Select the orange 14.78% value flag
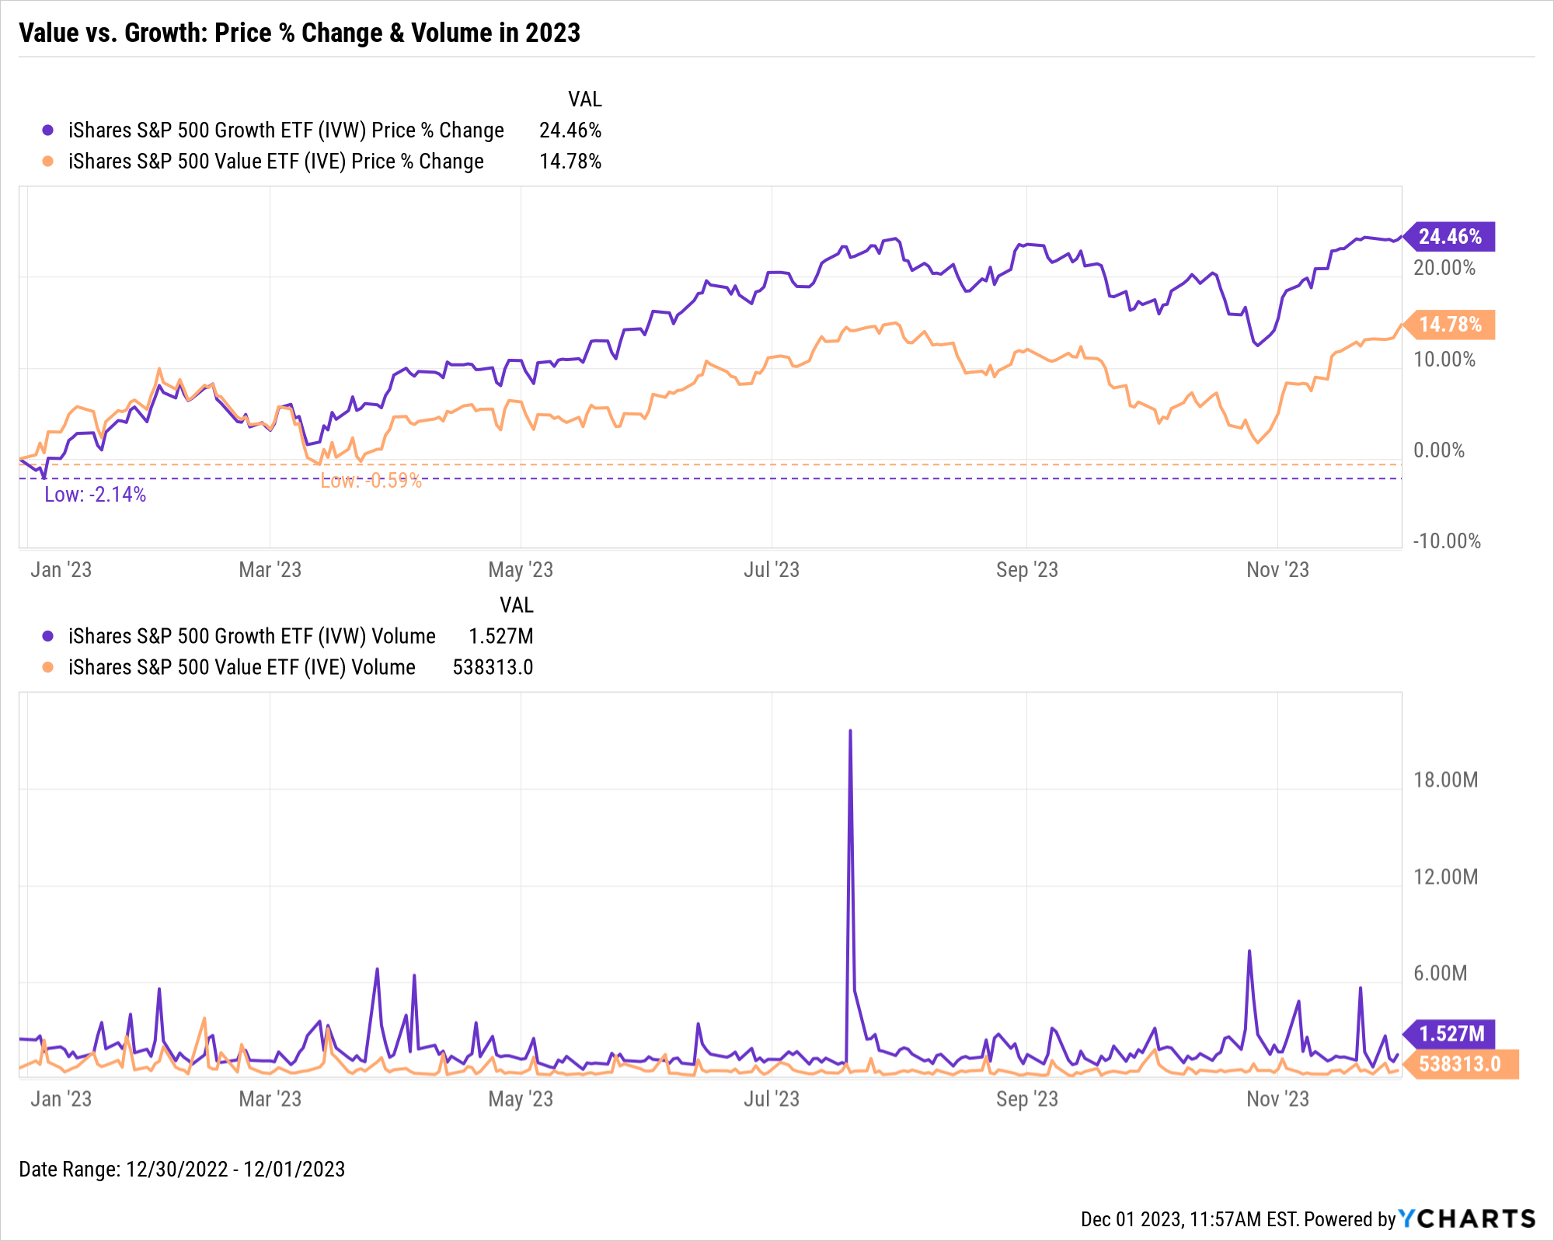The image size is (1554, 1241). point(1455,325)
